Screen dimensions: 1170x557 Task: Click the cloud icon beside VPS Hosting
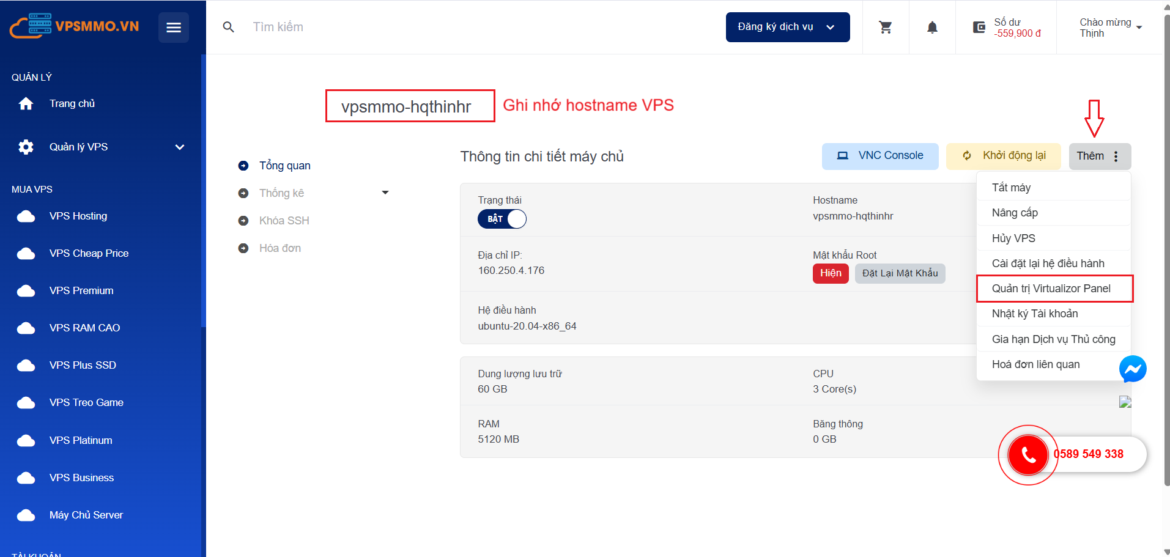(26, 216)
